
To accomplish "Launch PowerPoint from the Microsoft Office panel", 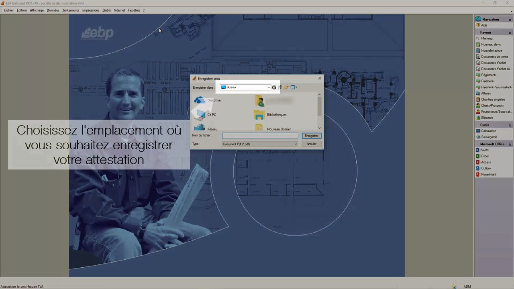I will [478, 175].
